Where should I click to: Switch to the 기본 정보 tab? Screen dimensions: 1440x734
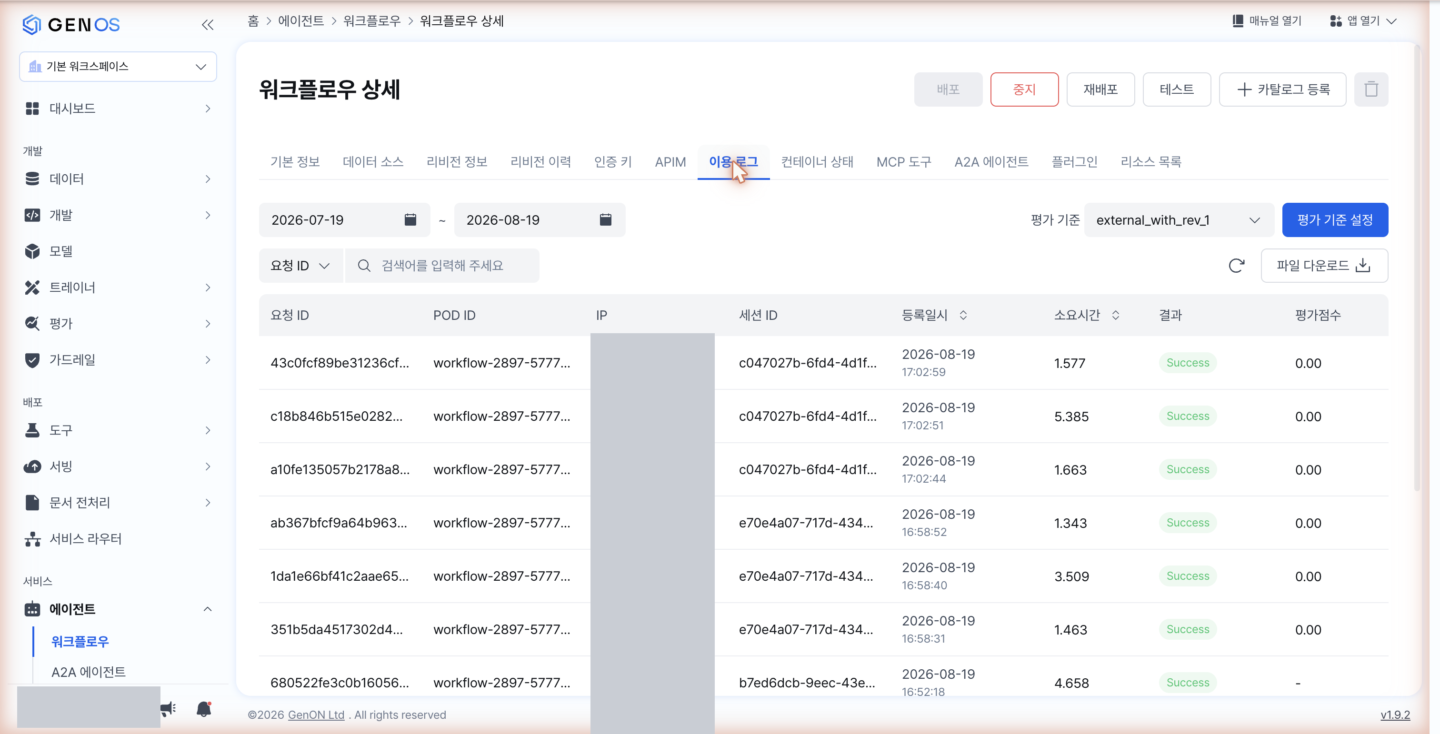point(295,162)
